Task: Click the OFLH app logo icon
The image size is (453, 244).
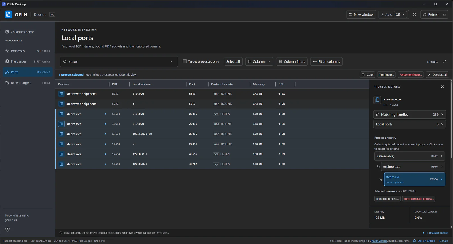Action: pos(8,14)
